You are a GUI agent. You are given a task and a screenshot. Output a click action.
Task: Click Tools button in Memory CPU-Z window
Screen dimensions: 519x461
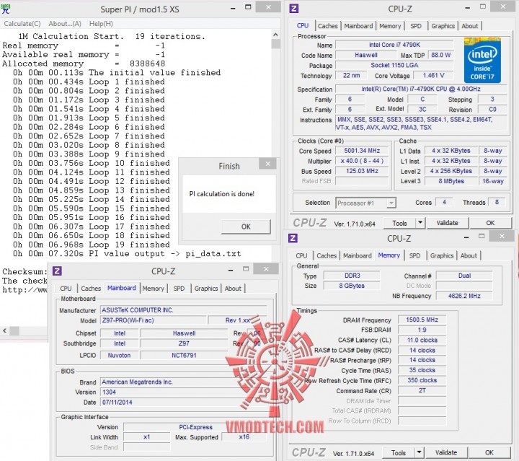[399, 453]
